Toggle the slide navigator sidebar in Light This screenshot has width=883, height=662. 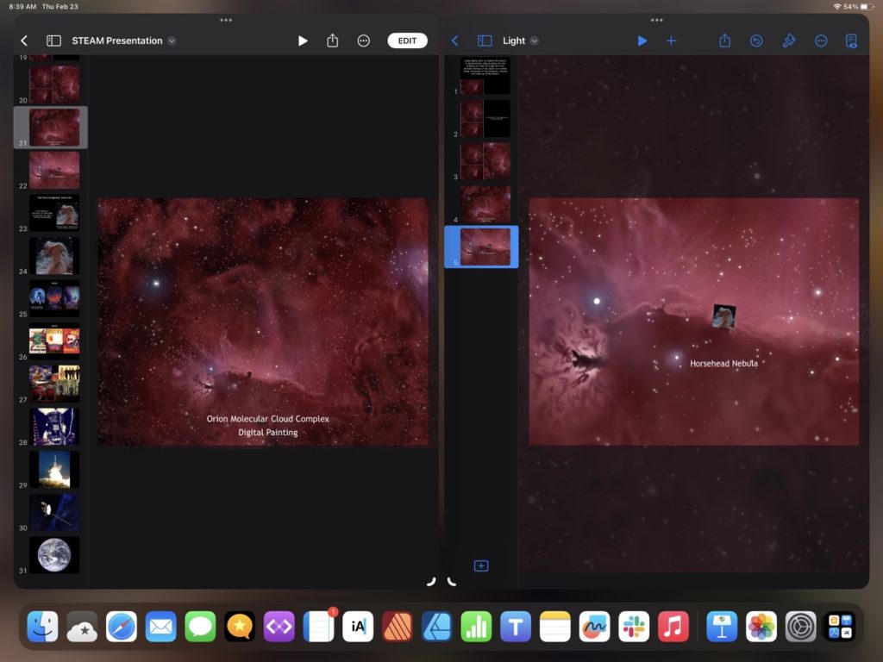[485, 40]
